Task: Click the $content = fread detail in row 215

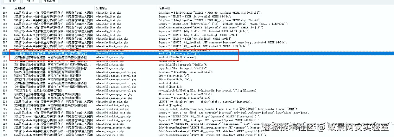Action: (185, 72)
